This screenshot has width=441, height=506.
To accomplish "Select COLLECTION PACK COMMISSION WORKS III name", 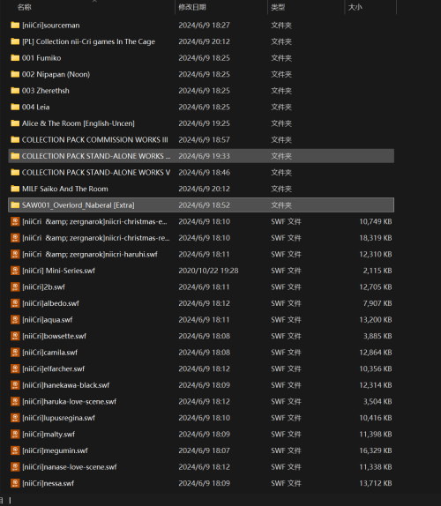I will pos(95,140).
